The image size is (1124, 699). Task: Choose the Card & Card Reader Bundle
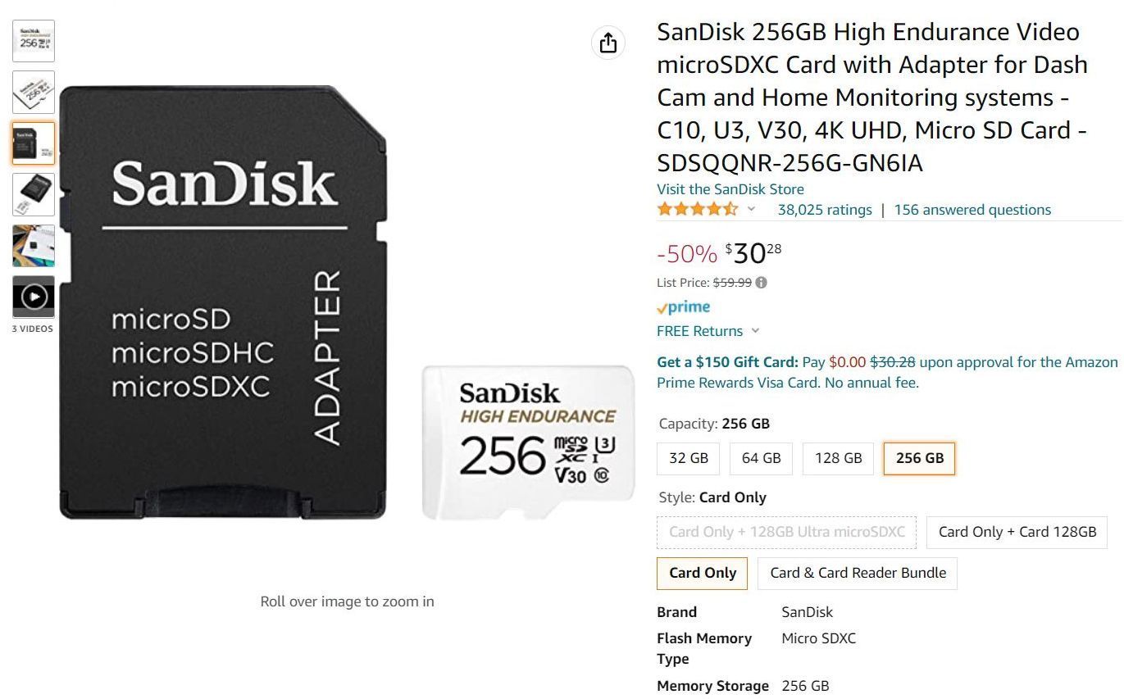857,573
